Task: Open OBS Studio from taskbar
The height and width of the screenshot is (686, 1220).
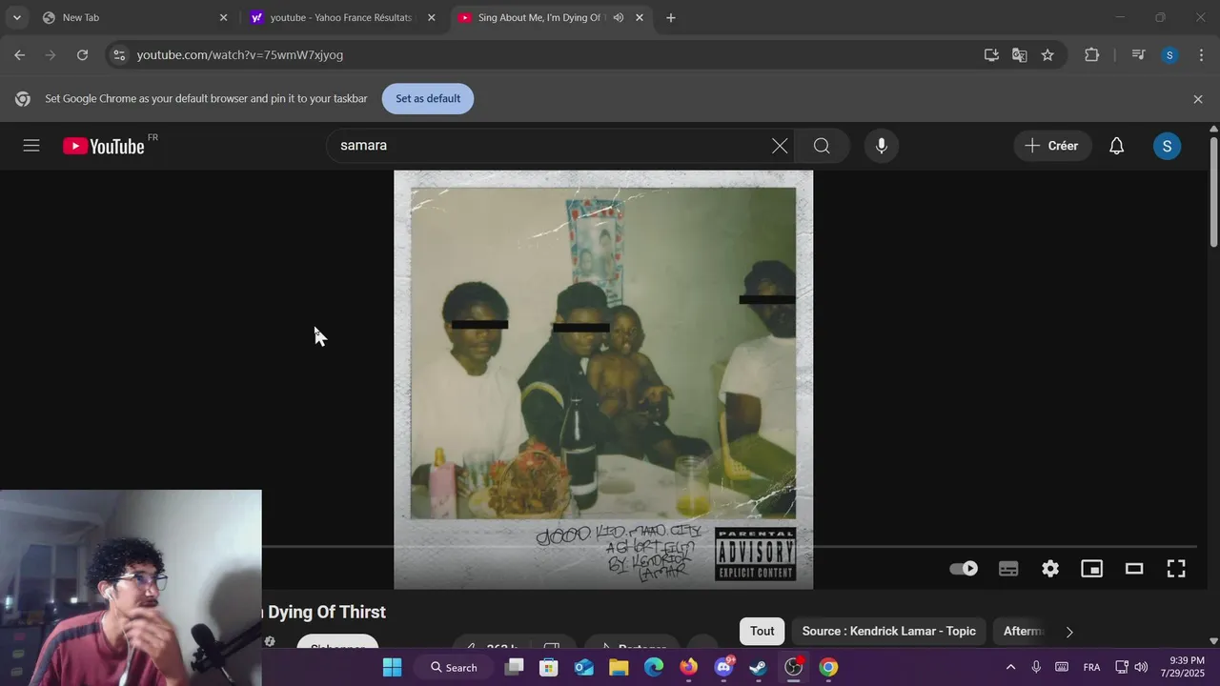Action: click(793, 667)
